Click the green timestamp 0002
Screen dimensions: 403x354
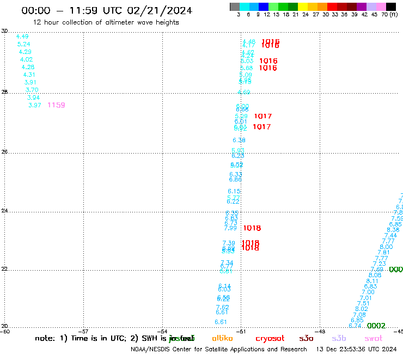[x=376, y=326]
